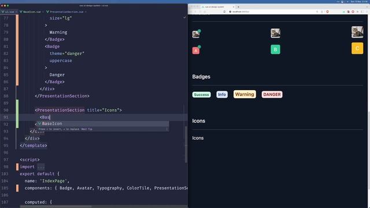Click title="Icons" on line 90
Screen dimensions: 370x208
pyautogui.click(x=103, y=110)
